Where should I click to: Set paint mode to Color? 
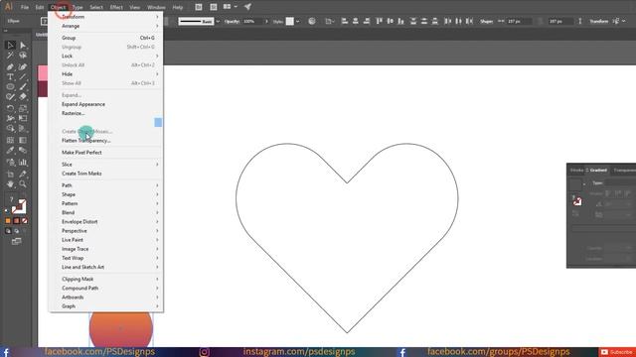(x=8, y=220)
